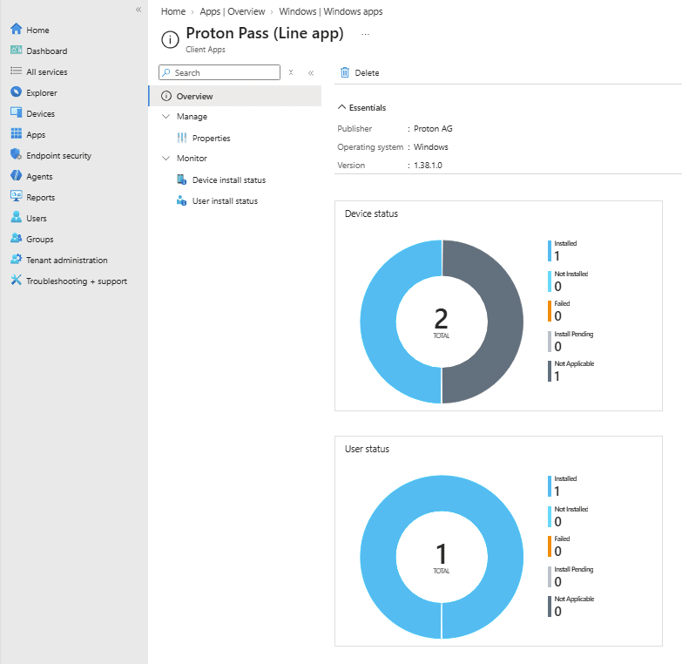Open the Properties menu item
This screenshot has width=682, height=664.
212,138
